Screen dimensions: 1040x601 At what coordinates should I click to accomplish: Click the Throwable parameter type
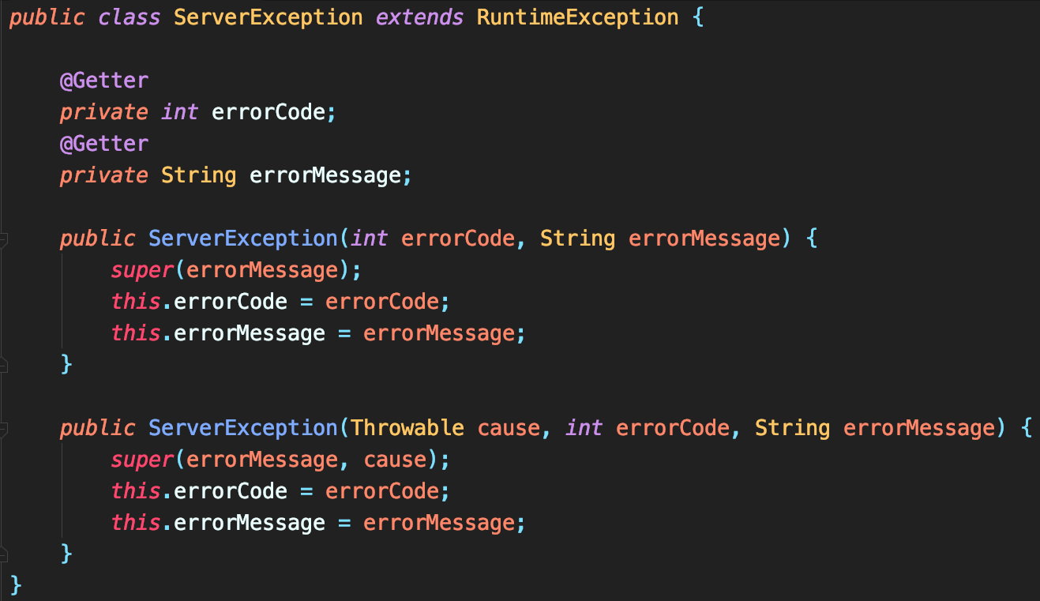(407, 428)
